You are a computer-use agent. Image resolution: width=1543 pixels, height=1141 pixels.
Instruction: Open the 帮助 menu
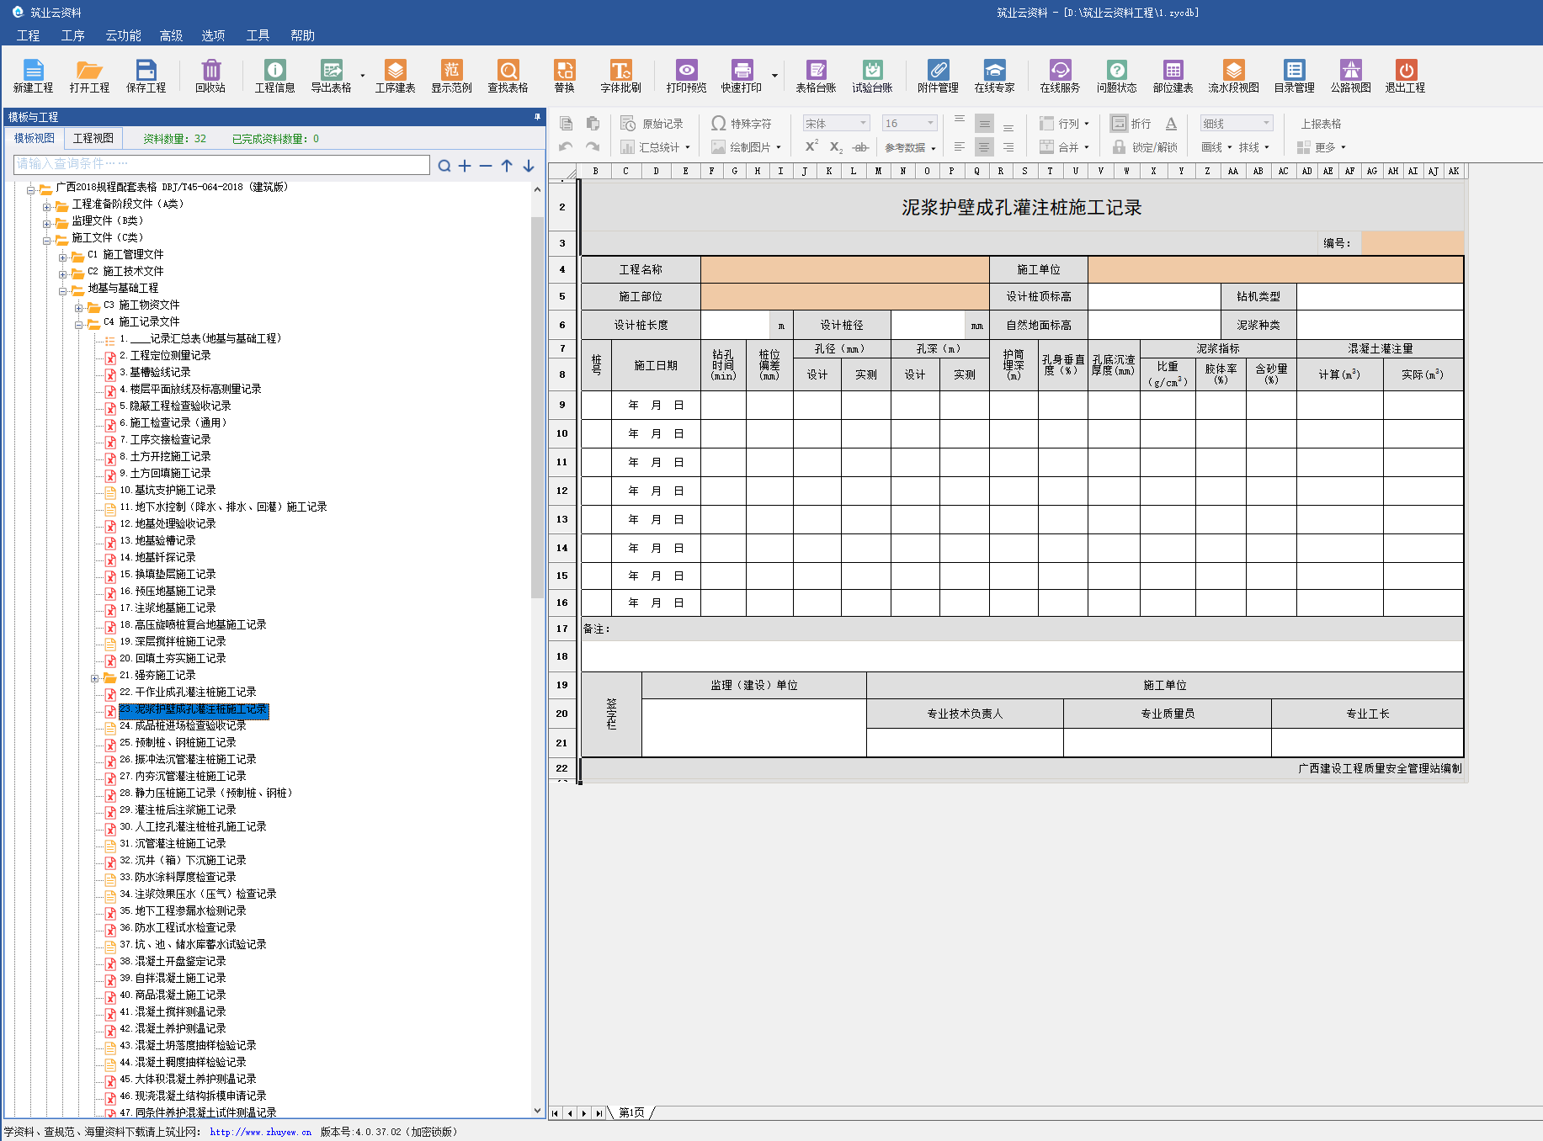(x=302, y=35)
